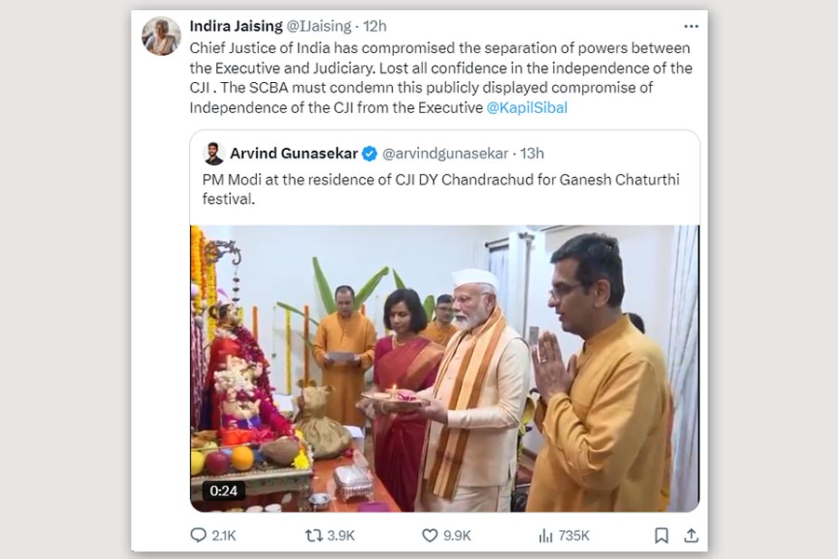Click the reply speech bubble icon
This screenshot has height=559, width=838.
[198, 536]
